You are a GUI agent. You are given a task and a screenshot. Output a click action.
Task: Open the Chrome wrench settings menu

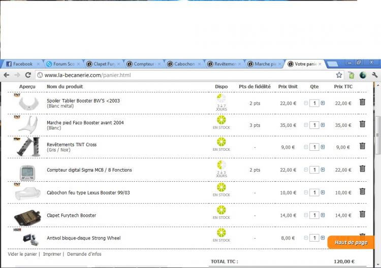click(374, 75)
